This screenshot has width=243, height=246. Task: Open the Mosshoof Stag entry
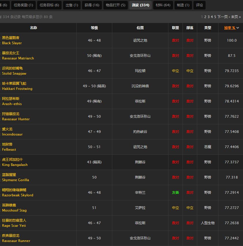(14, 210)
